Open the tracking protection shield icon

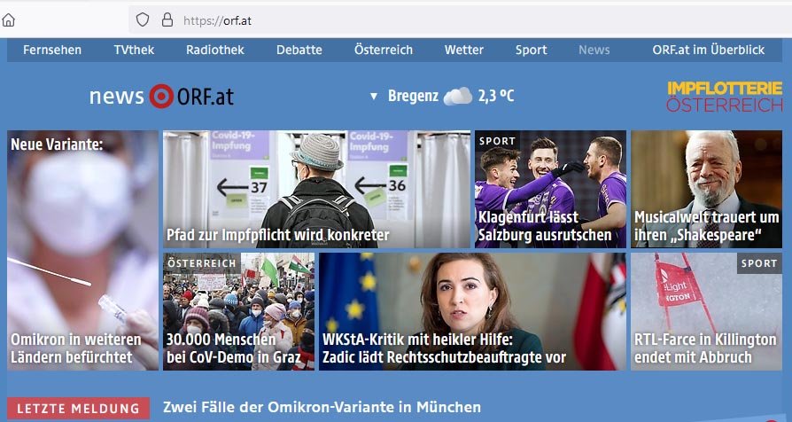coord(143,20)
